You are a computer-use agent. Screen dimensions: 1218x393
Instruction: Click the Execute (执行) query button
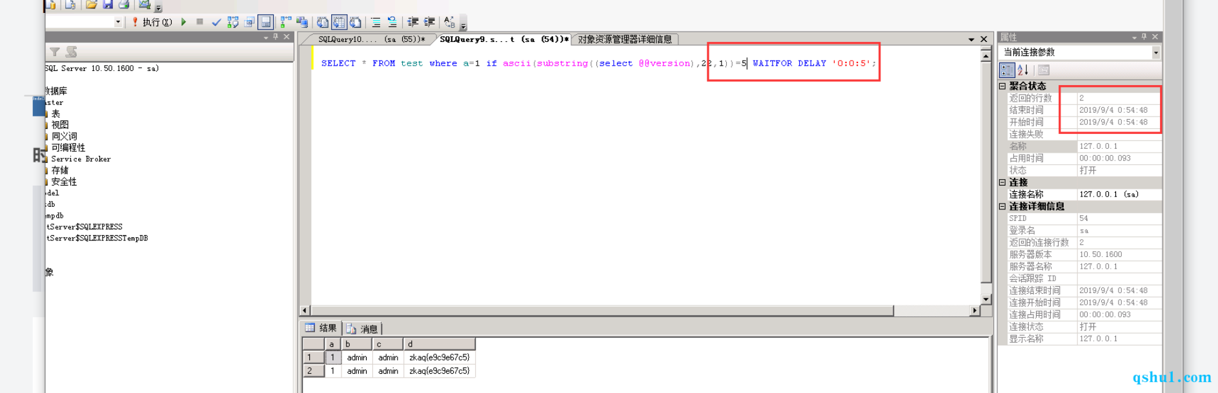point(152,22)
